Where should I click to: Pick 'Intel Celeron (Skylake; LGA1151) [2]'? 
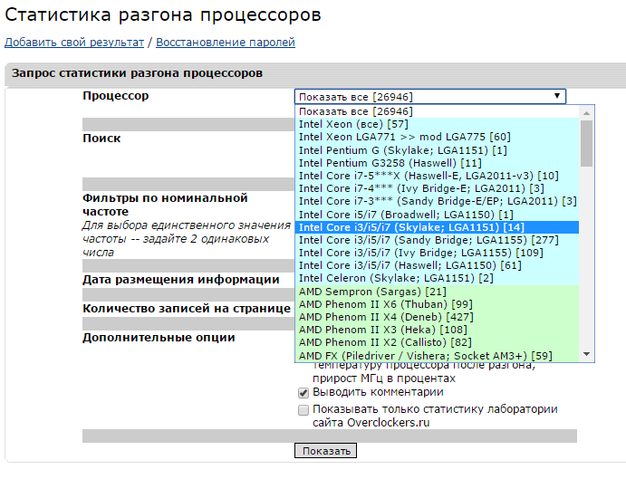coord(437,278)
